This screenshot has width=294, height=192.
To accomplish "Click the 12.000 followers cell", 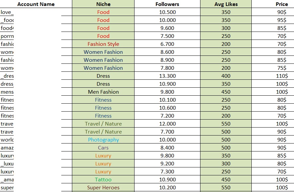I will click(167, 124).
